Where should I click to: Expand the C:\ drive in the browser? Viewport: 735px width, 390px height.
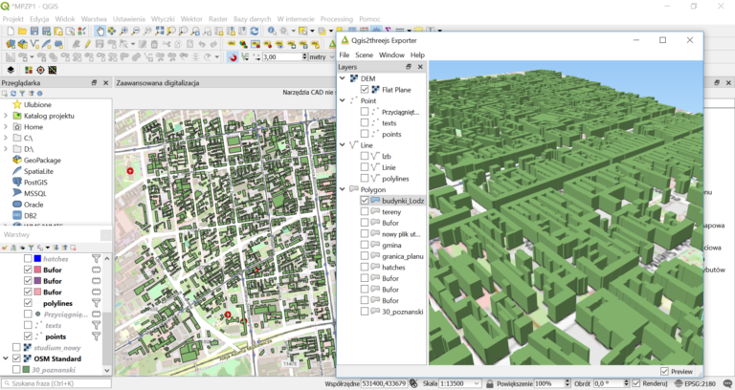coord(5,138)
